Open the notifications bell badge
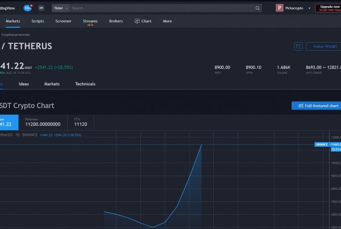341x229 pixels. pos(28,8)
